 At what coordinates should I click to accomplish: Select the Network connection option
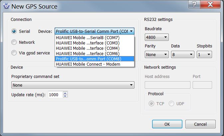point(14,42)
